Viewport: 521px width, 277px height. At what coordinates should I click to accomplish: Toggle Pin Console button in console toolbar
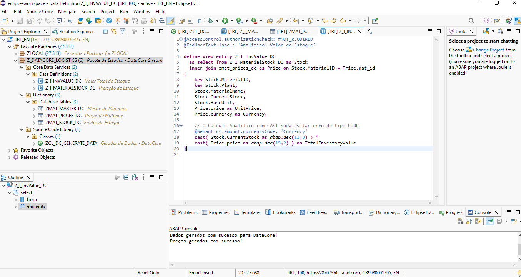click(x=490, y=221)
